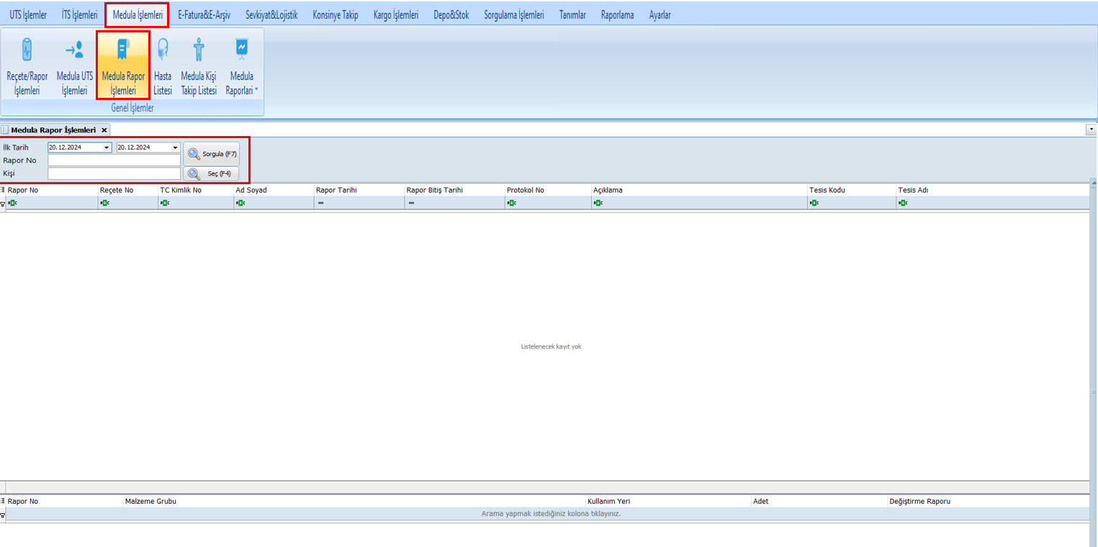Click into the Rapor No input field
The image size is (1098, 547).
pyautogui.click(x=114, y=161)
